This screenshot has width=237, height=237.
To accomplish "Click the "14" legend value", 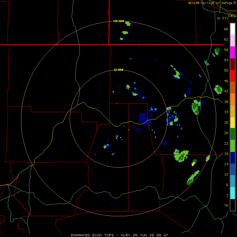I will [226, 164].
